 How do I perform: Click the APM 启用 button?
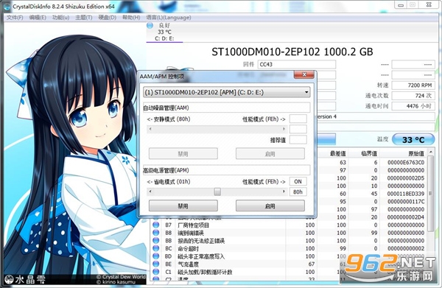tap(270, 206)
